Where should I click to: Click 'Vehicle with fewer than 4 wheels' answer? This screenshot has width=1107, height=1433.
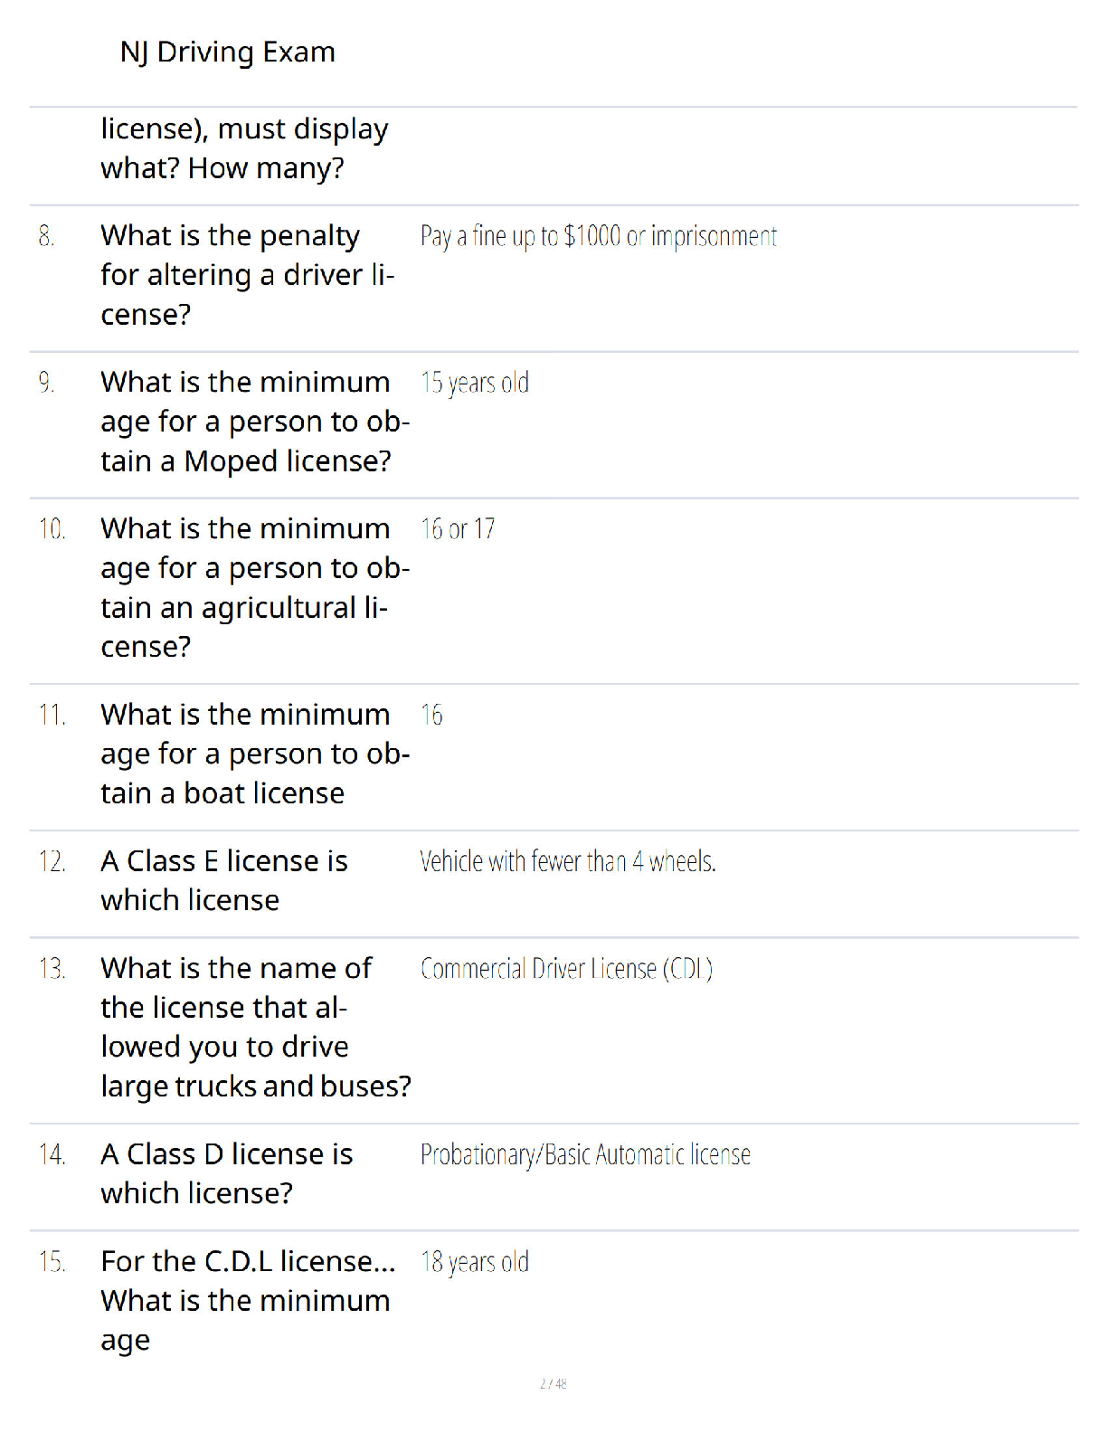point(568,862)
